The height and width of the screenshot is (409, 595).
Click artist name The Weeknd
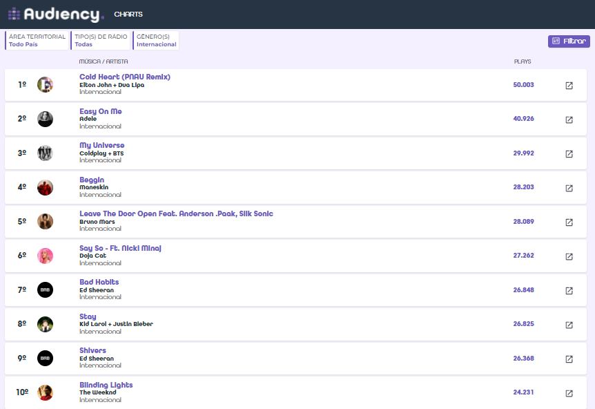click(x=97, y=392)
